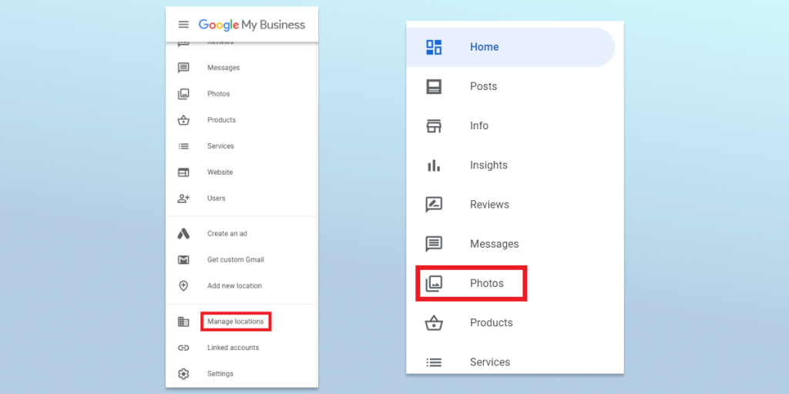The image size is (789, 394).
Task: Select the small Photos label in left panel
Action: coord(218,94)
